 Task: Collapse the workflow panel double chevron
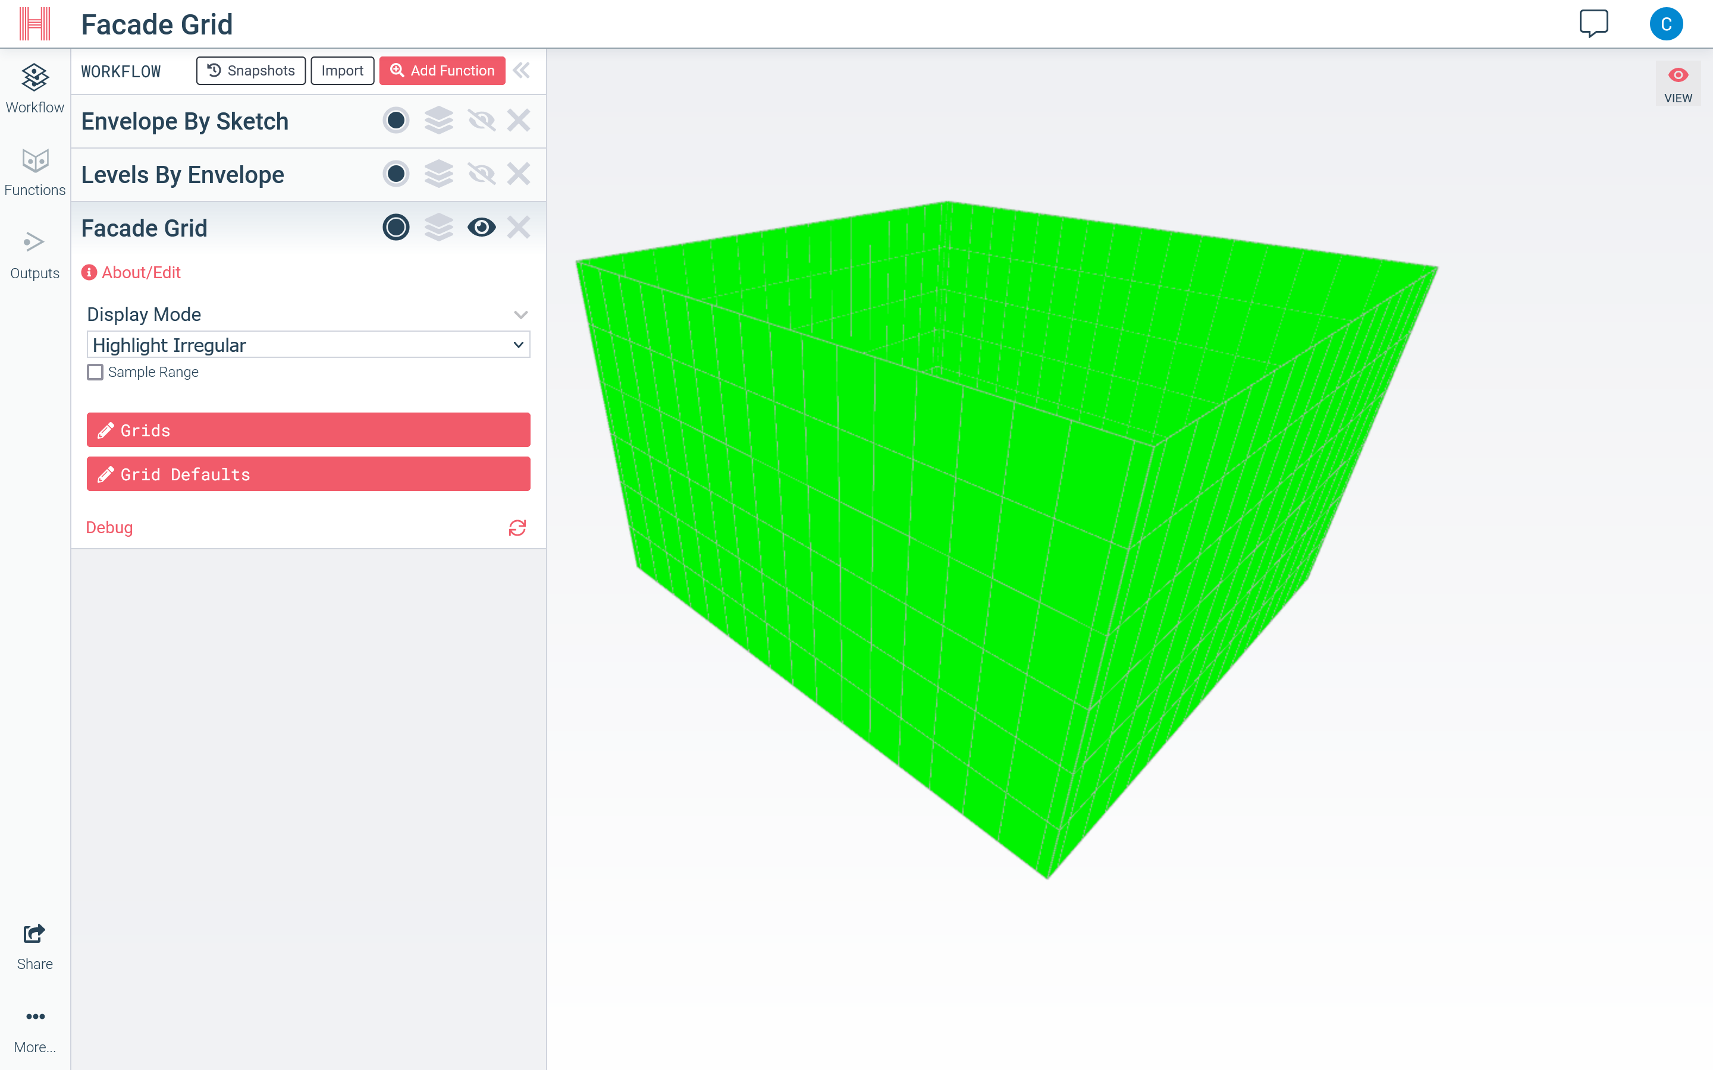coord(522,71)
